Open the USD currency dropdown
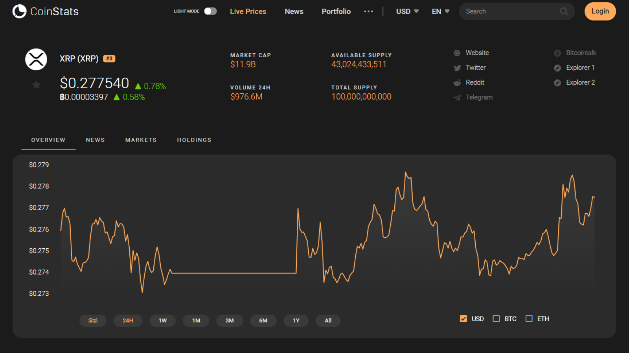The height and width of the screenshot is (353, 629). pos(407,11)
